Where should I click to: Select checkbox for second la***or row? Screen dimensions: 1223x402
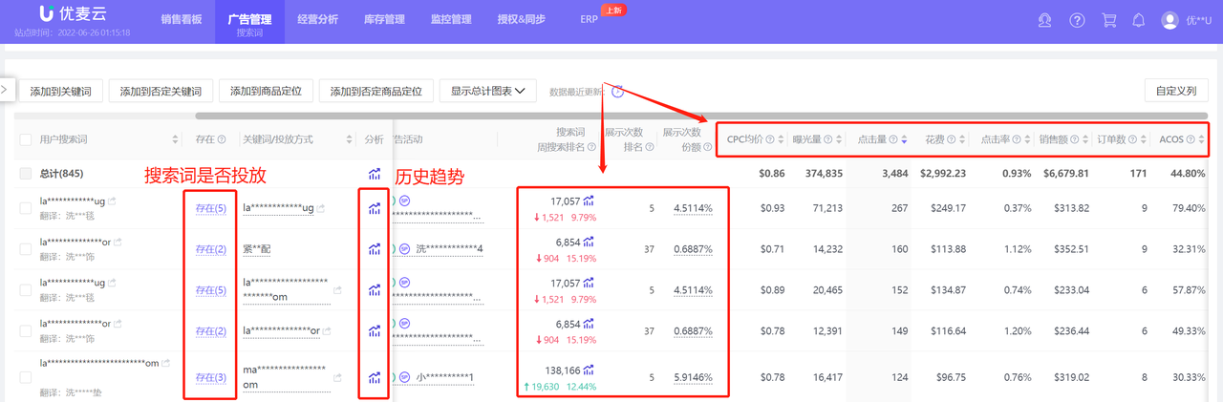coord(26,330)
